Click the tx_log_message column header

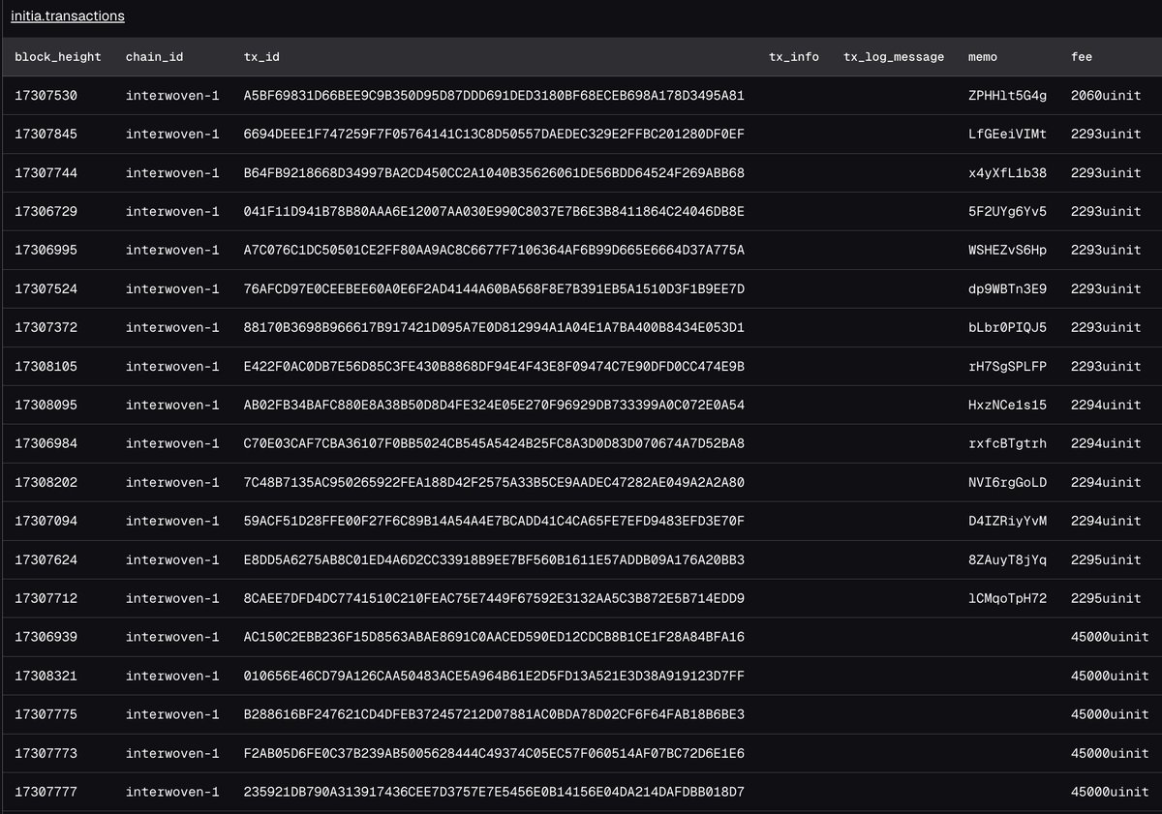tap(894, 57)
